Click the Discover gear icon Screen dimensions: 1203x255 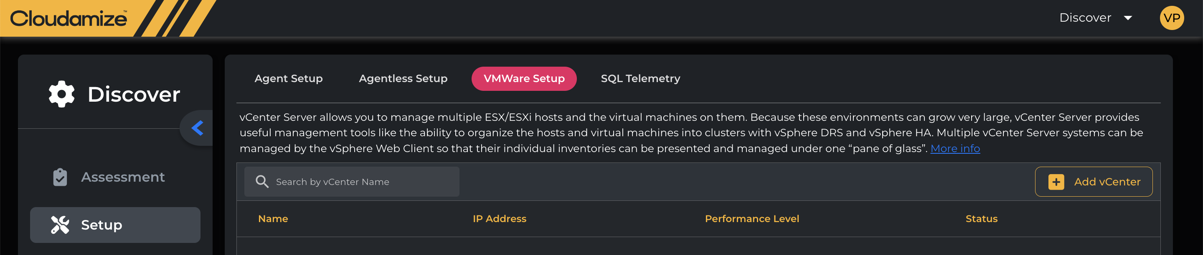pos(62,94)
